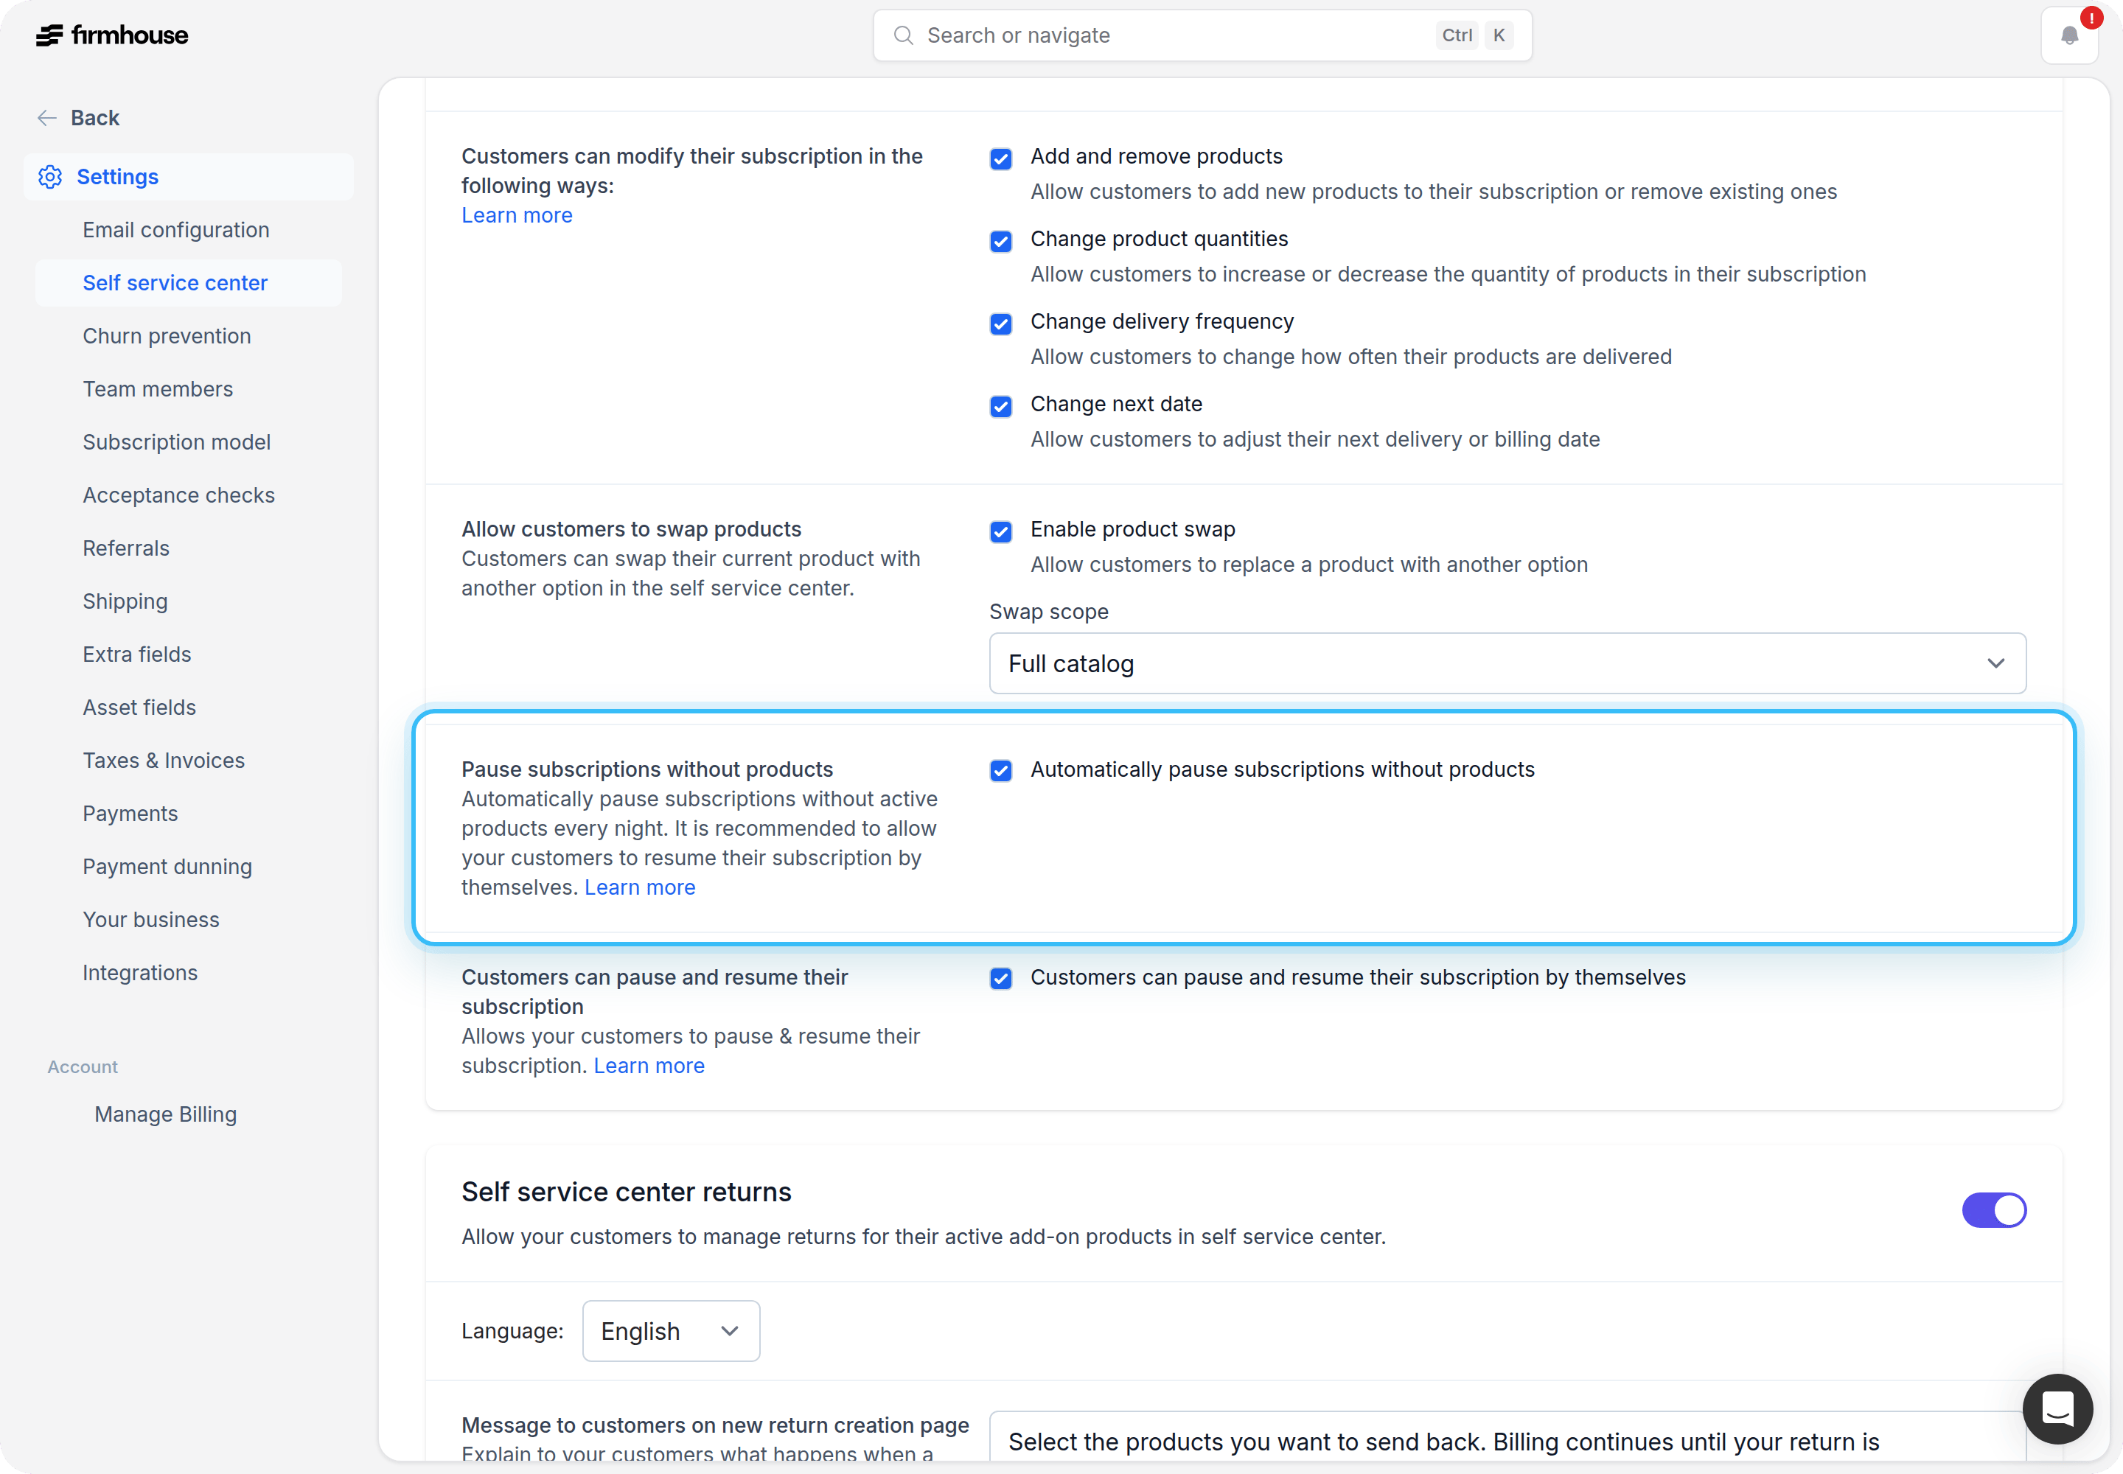Open the Language dropdown
2123x1474 pixels.
coord(671,1331)
